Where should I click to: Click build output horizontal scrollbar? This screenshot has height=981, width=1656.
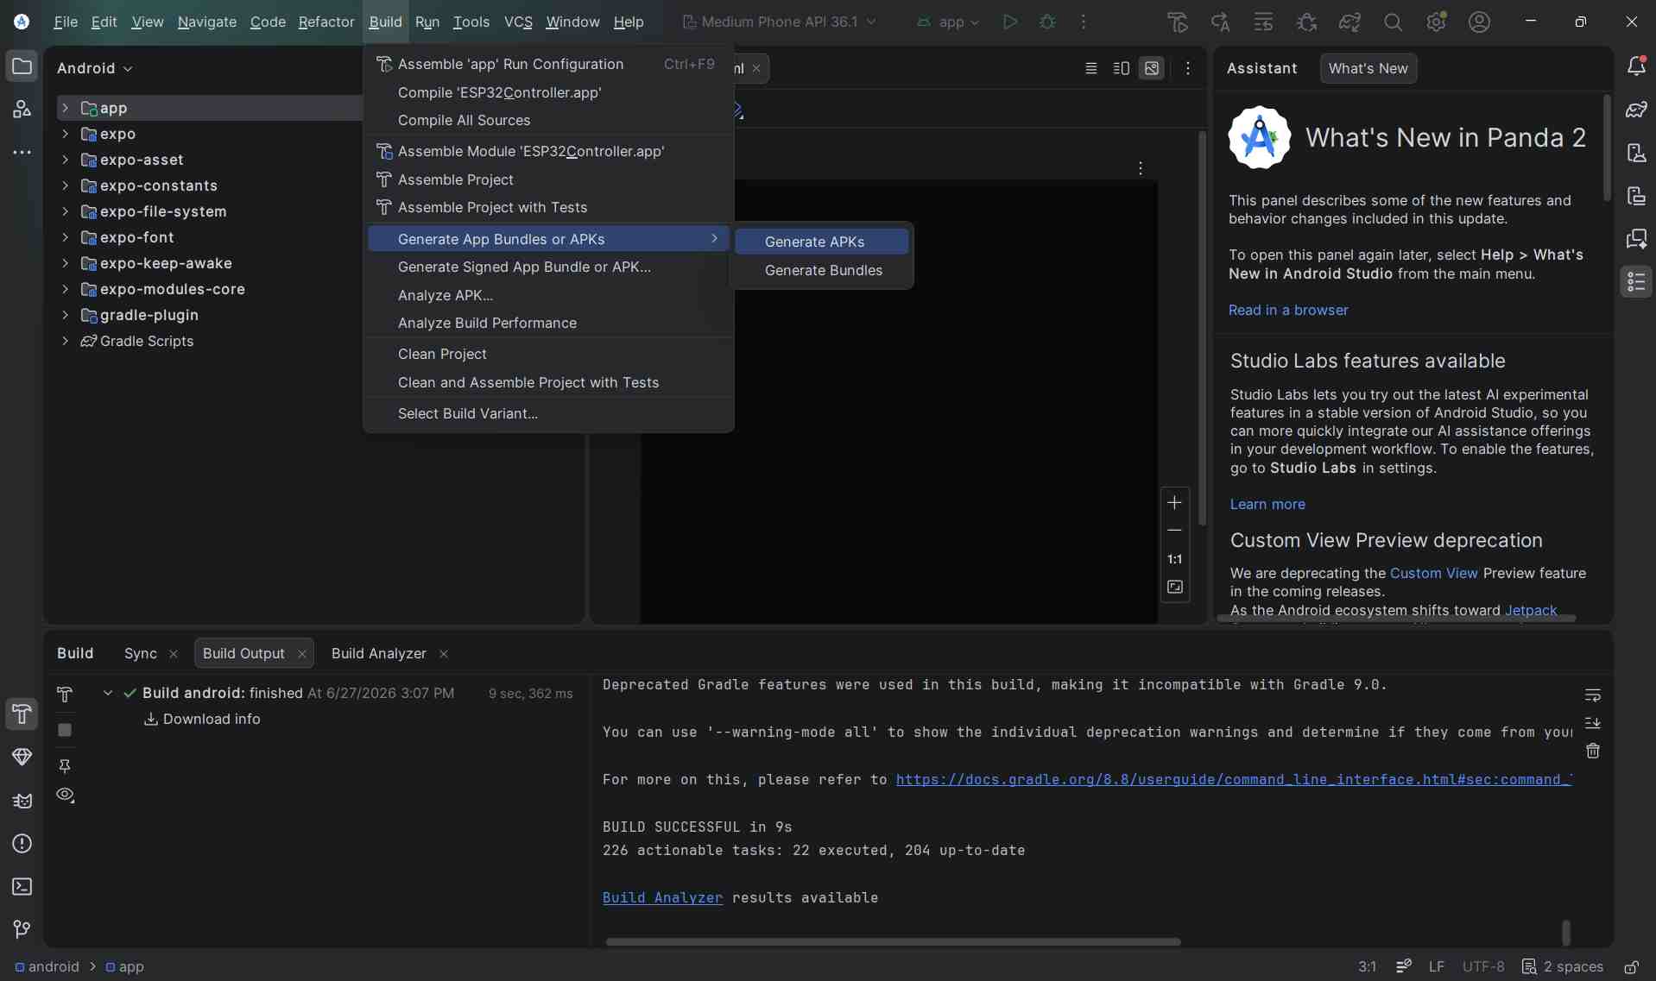tap(893, 941)
